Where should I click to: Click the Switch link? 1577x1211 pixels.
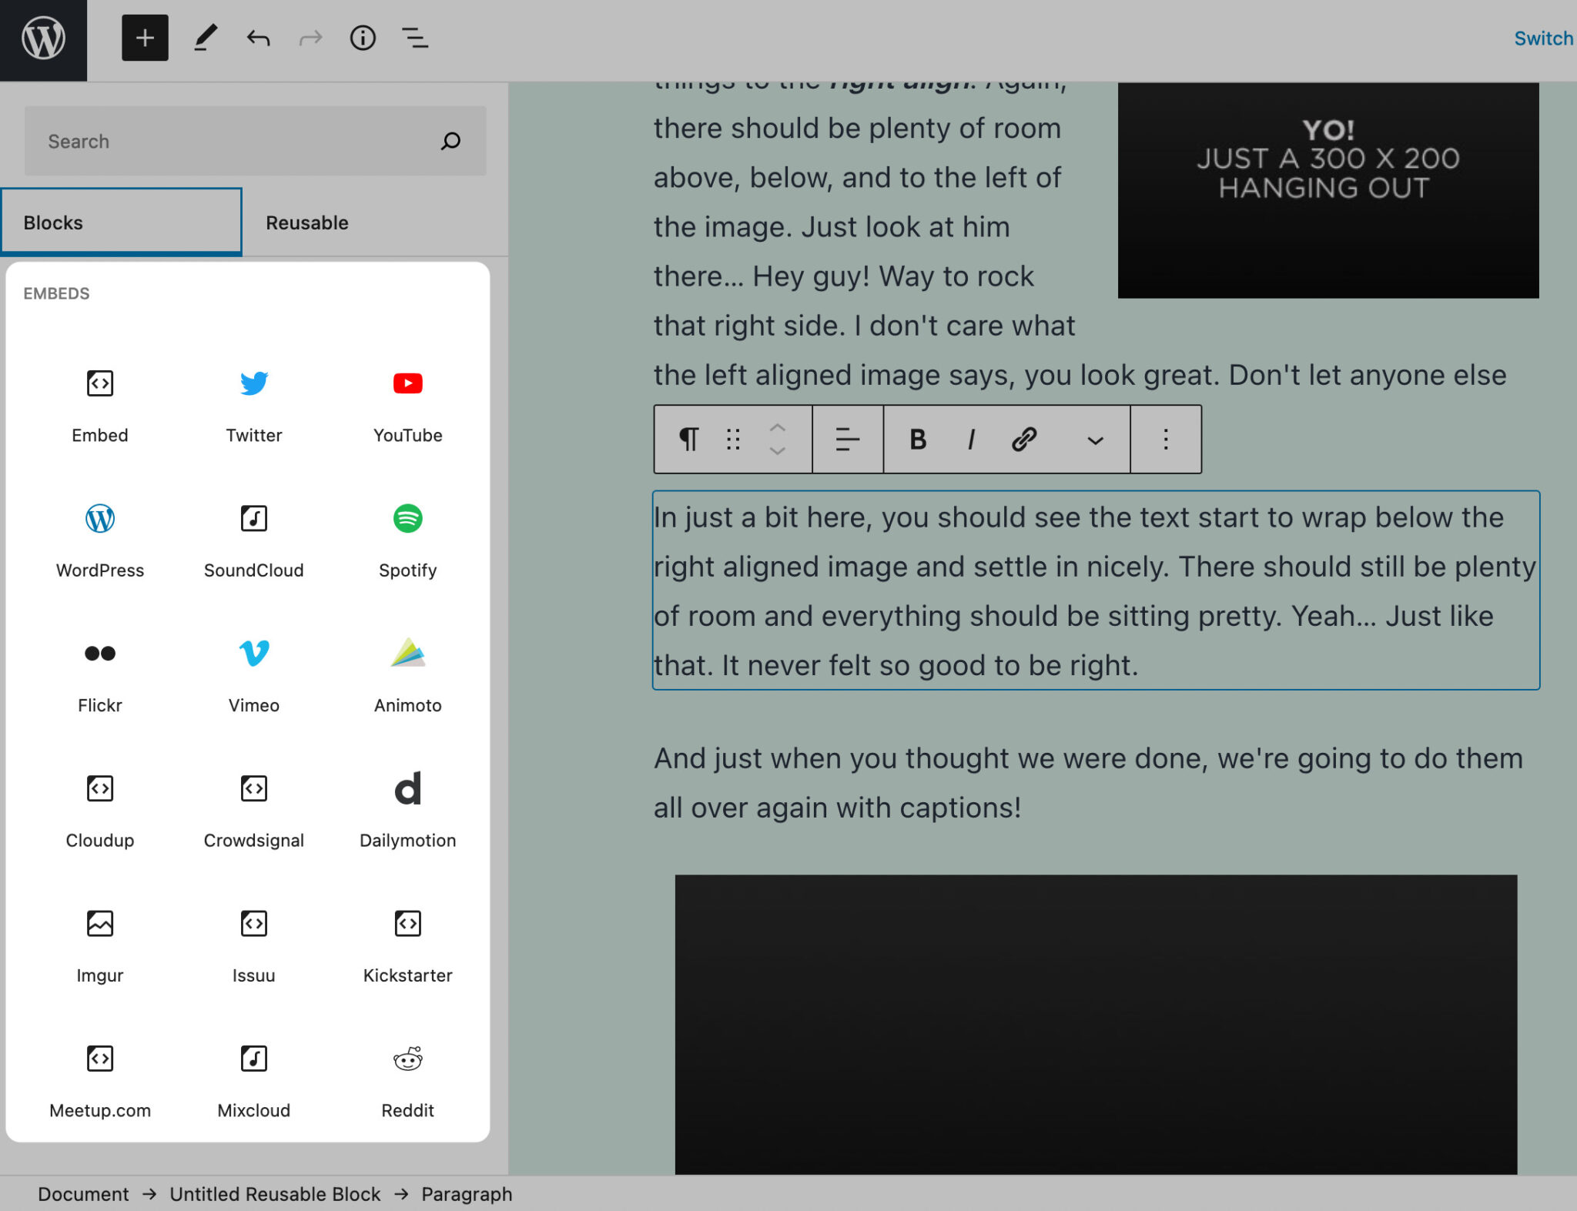click(x=1544, y=37)
